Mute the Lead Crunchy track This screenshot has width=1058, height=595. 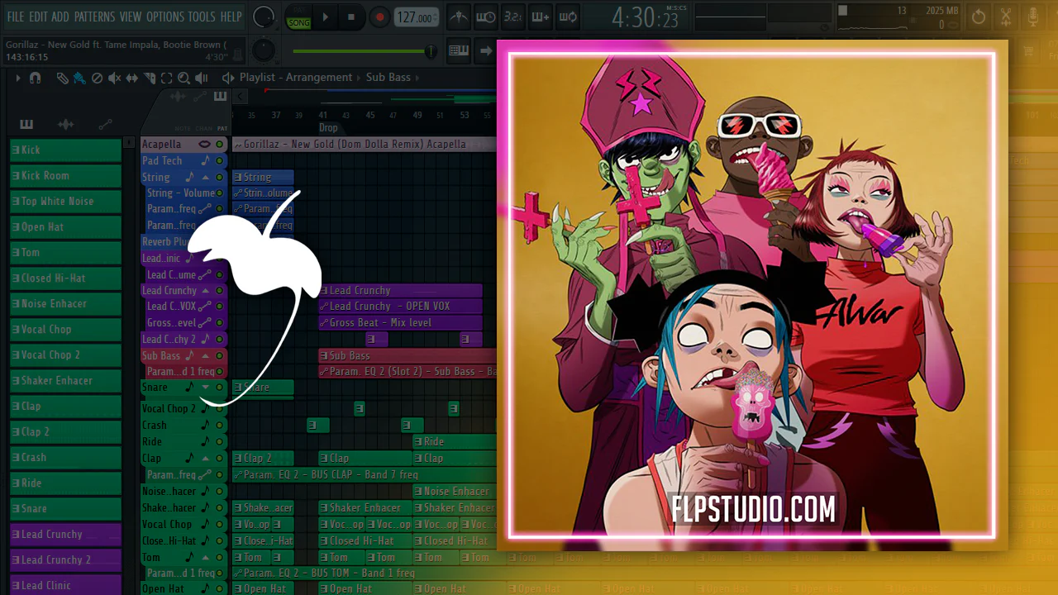pos(219,290)
